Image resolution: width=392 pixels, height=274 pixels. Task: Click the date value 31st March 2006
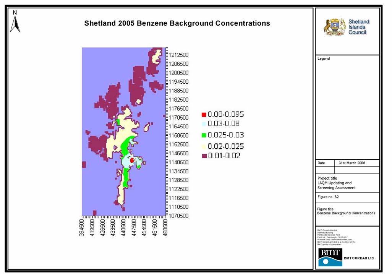tap(352, 163)
